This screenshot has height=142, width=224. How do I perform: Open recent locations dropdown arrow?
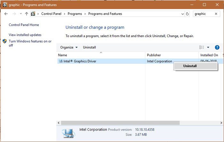[x=21, y=14]
